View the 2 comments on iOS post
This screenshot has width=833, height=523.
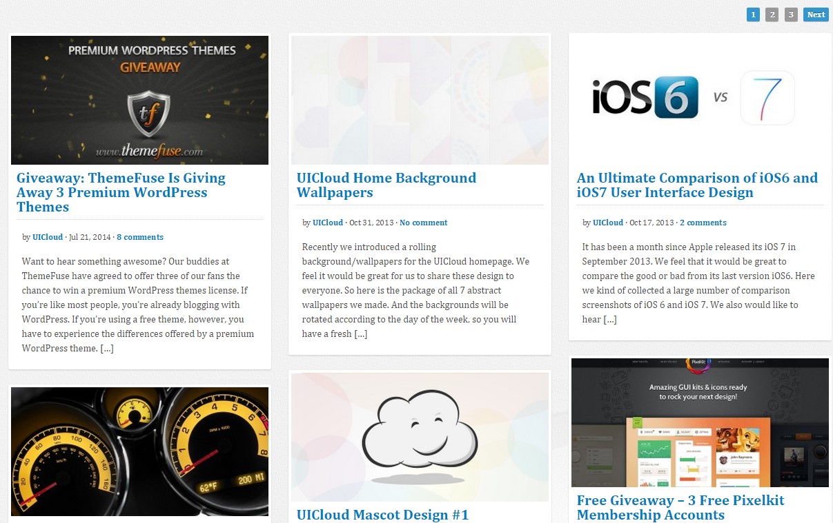[703, 223]
